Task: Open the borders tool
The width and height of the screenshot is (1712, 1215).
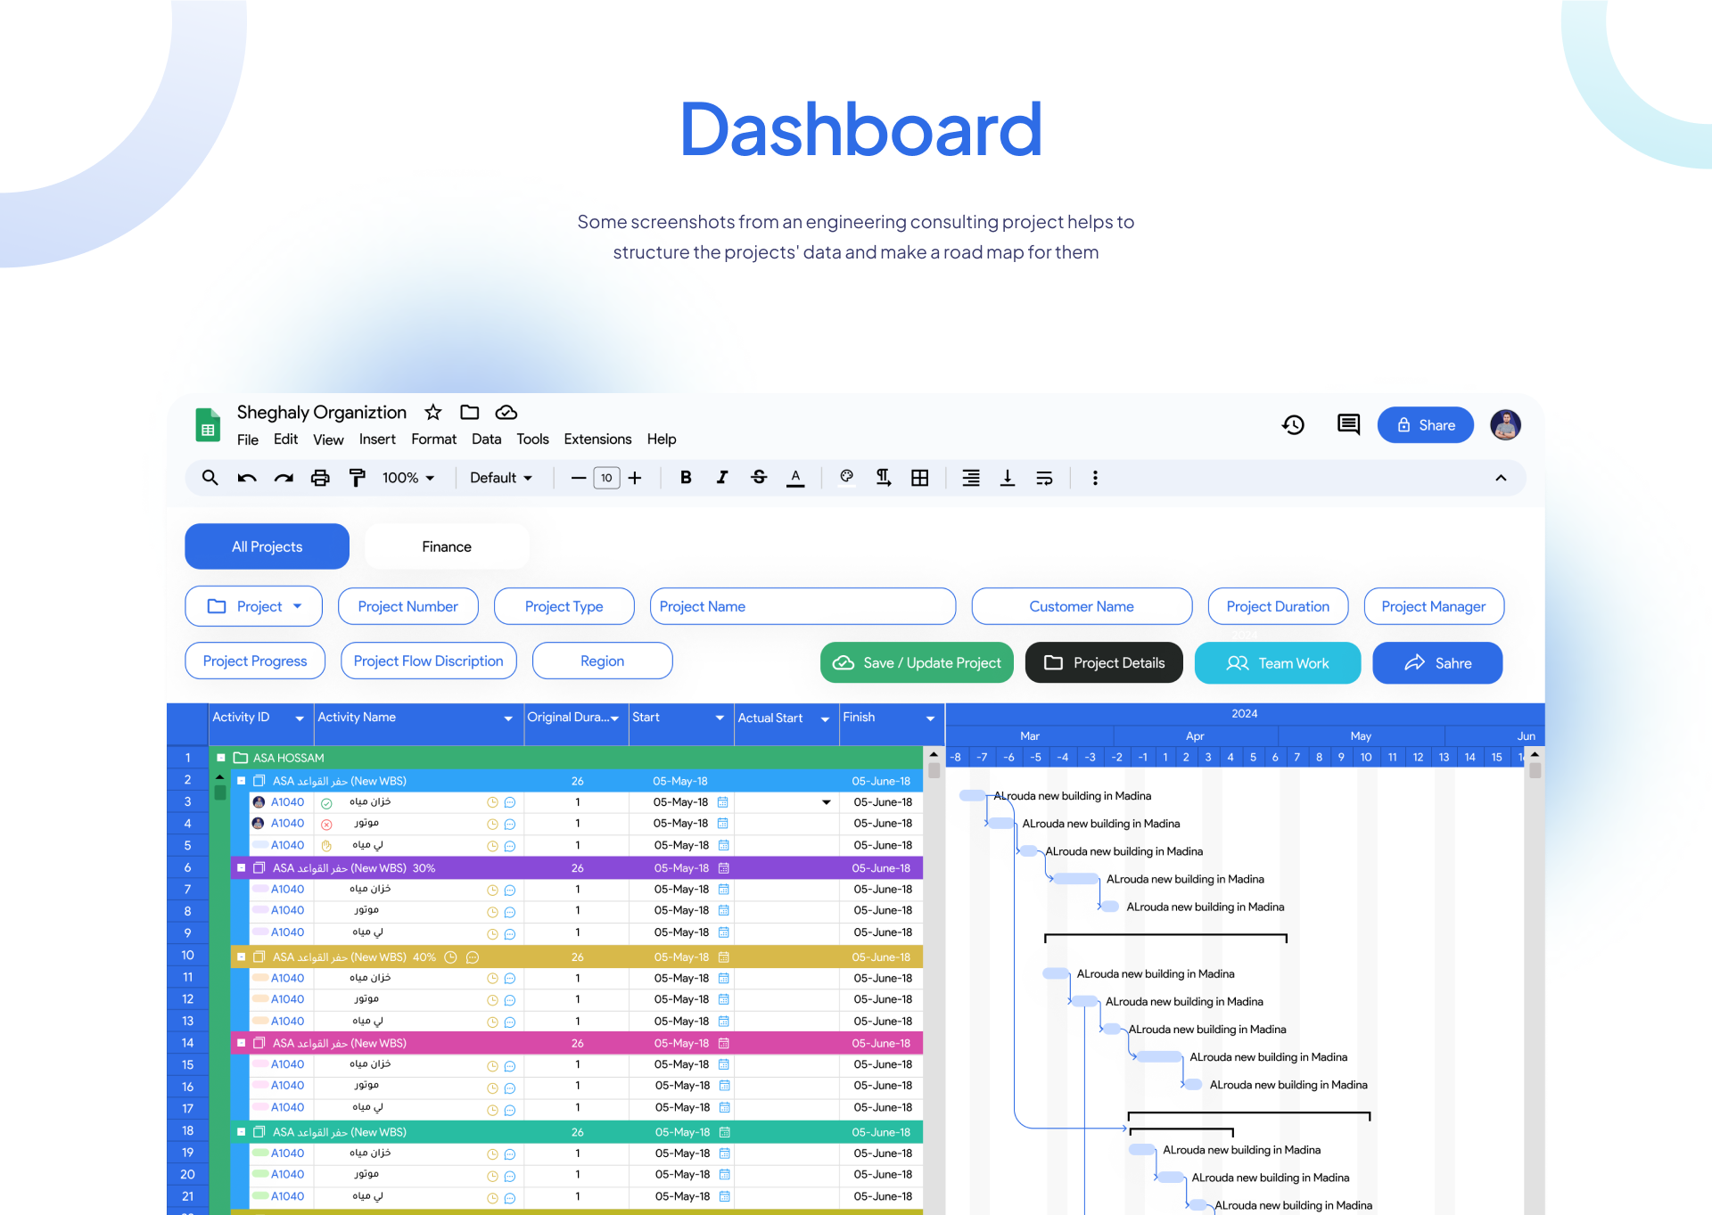Action: [919, 478]
